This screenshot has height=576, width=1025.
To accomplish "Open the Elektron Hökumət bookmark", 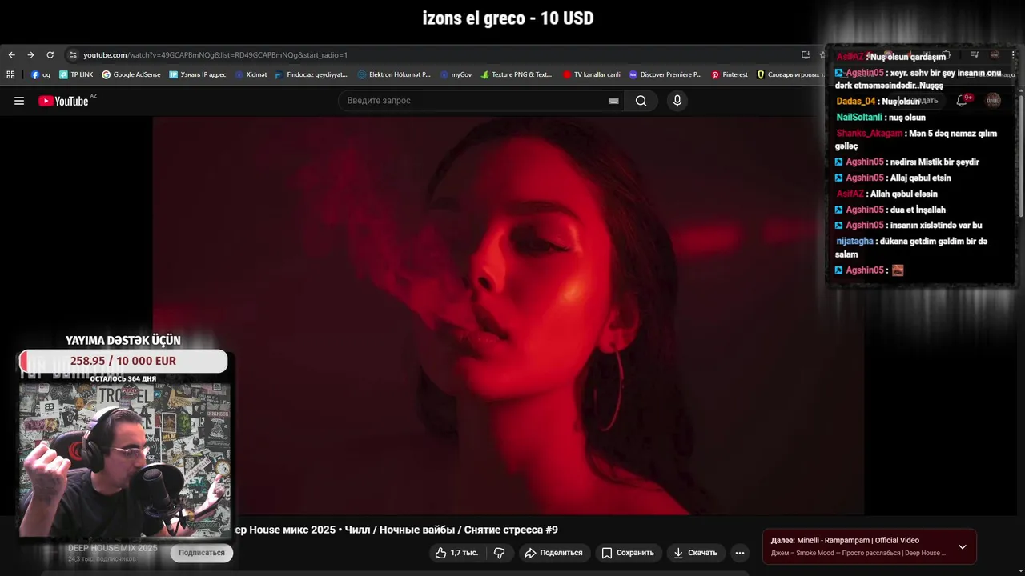I will point(394,74).
